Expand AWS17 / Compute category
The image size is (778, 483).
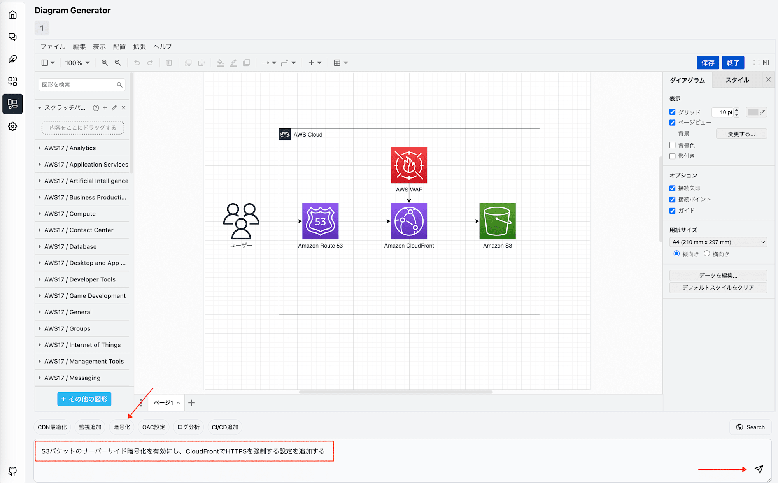[x=82, y=214]
